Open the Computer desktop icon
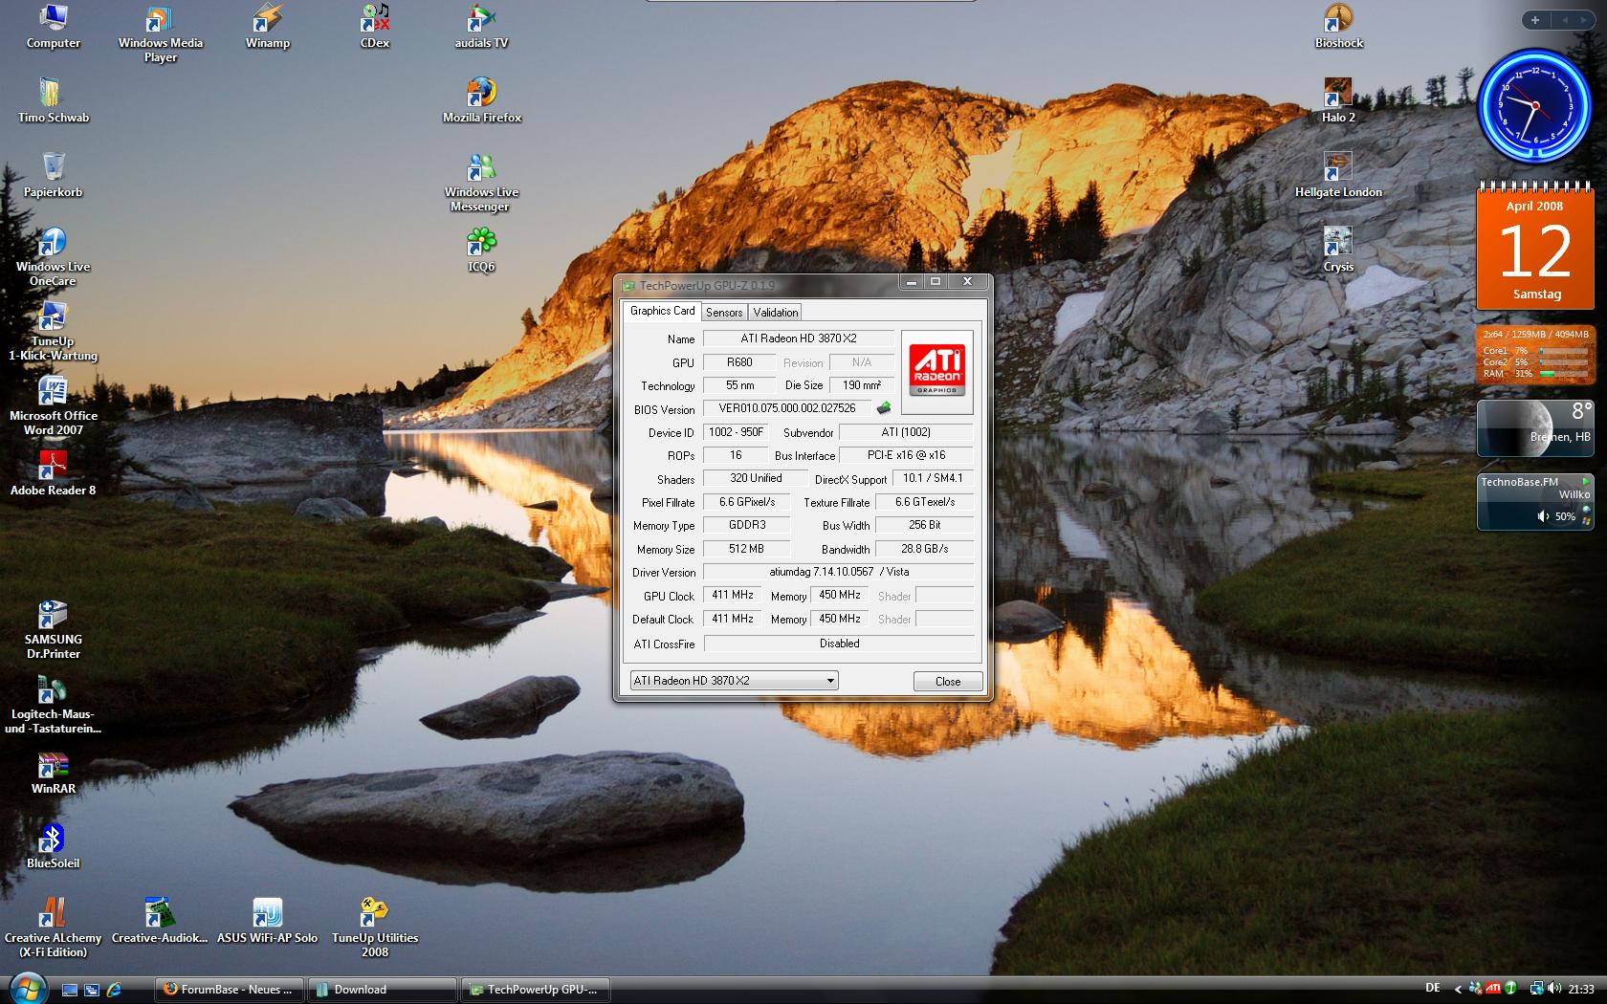The width and height of the screenshot is (1607, 1004). click(x=54, y=27)
